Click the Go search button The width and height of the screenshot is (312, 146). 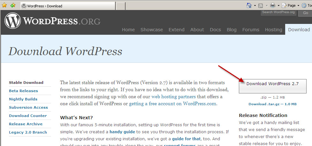[x=305, y=13]
